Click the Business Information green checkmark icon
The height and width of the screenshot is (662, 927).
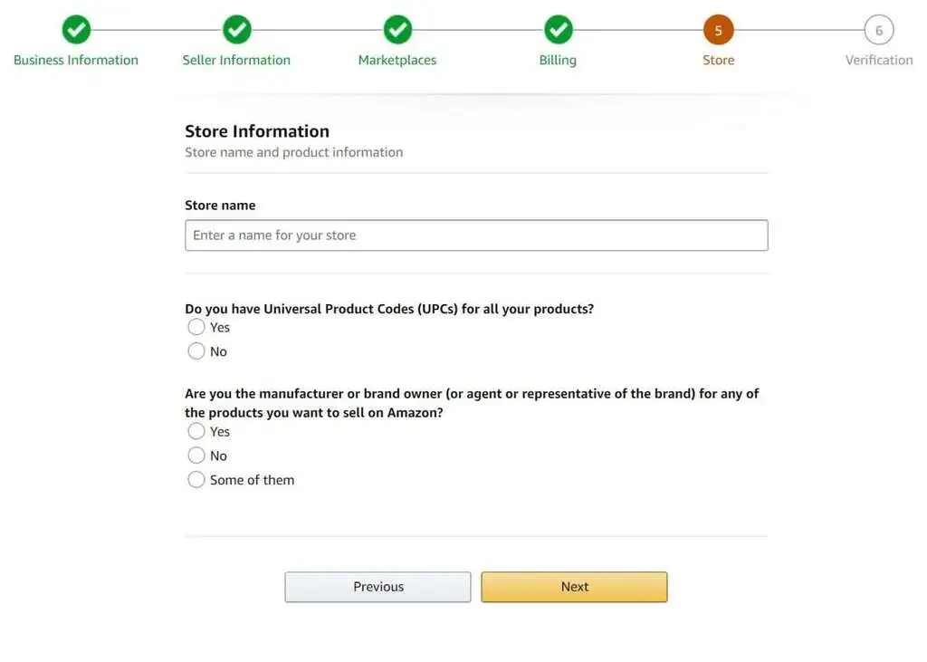click(x=76, y=29)
